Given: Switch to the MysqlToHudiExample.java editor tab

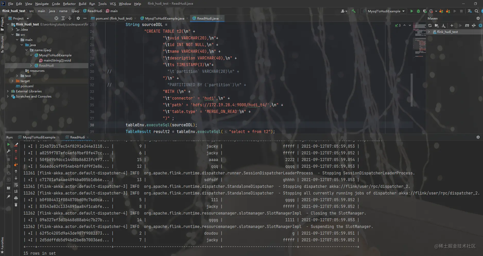Looking at the screenshot, I should pos(165,18).
